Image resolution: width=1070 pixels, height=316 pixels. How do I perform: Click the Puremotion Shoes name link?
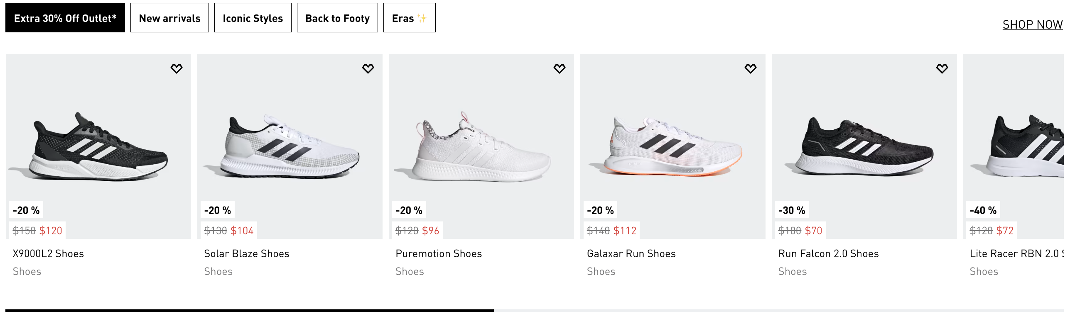[439, 254]
